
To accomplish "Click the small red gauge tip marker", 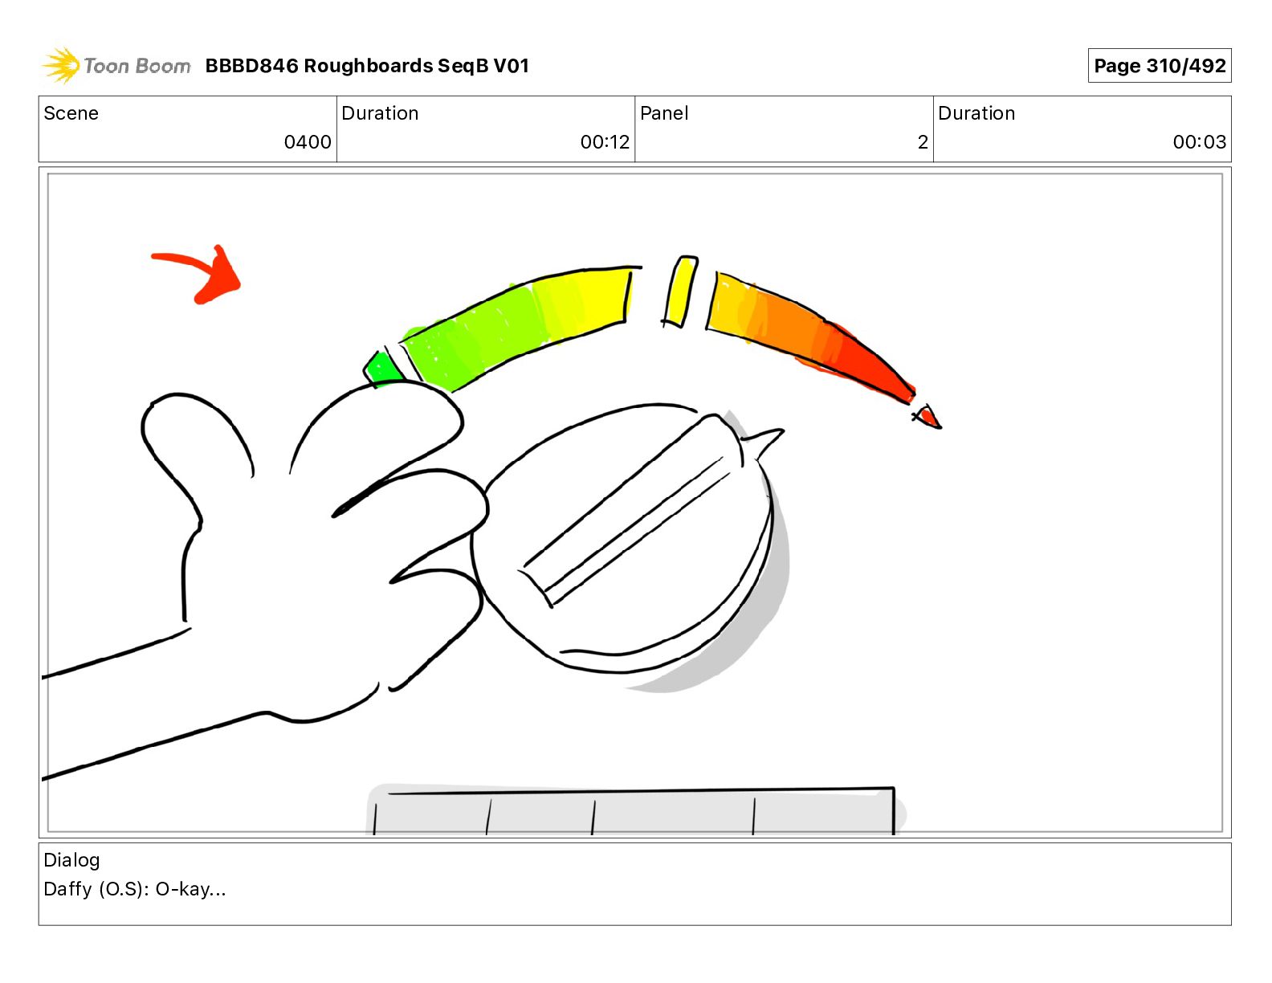I will coord(927,416).
